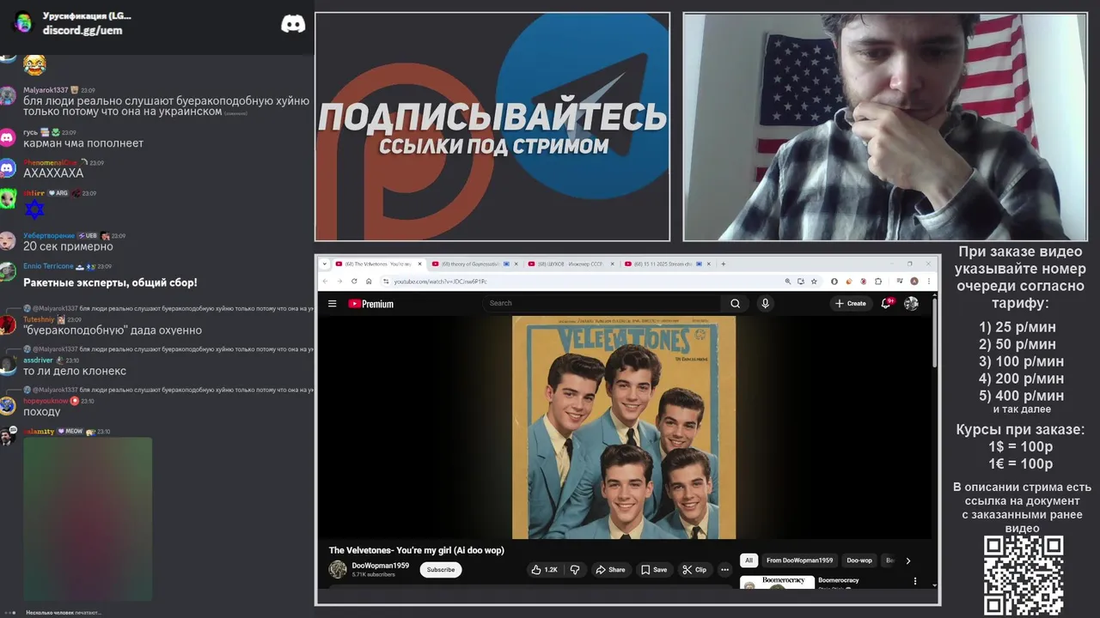Click message '20 сек примерно'
Viewport: 1100px width, 618px height.
pos(68,246)
